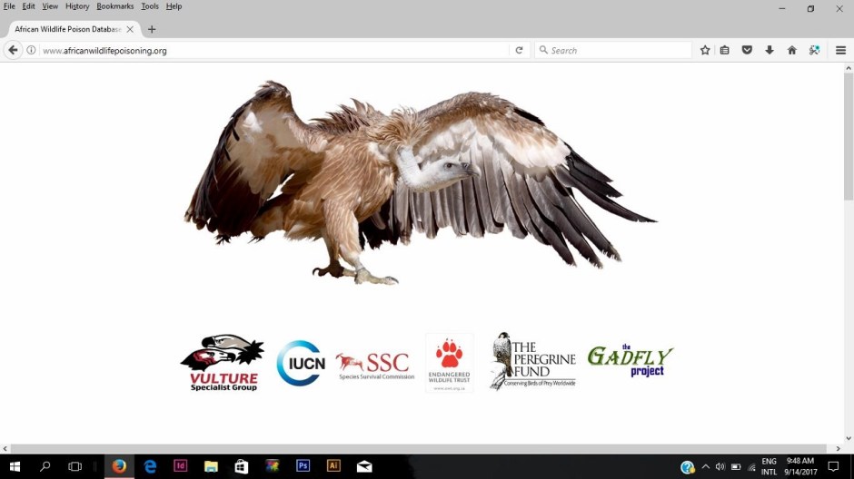The height and width of the screenshot is (479, 854).
Task: Click the Vulture Specialist Group logo
Action: coord(223,362)
